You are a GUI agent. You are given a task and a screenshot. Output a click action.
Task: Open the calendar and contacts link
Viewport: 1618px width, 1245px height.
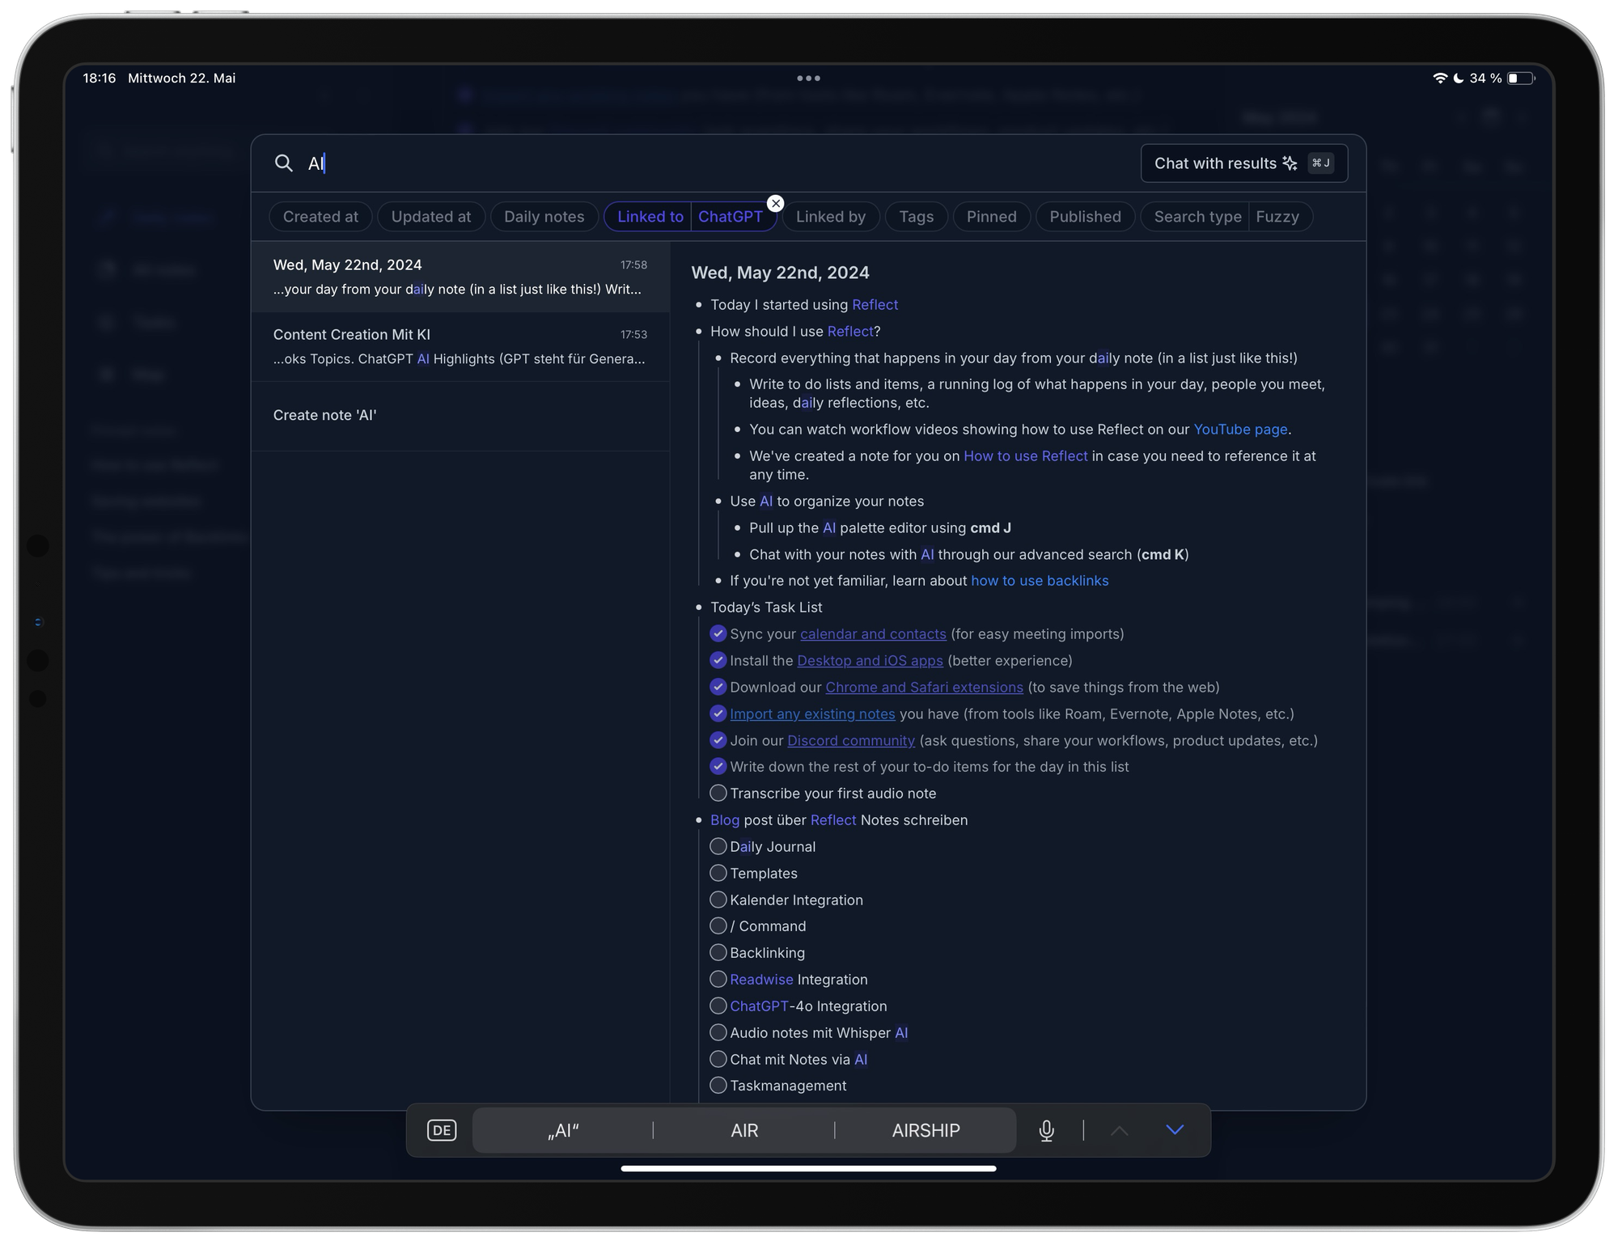click(x=873, y=633)
